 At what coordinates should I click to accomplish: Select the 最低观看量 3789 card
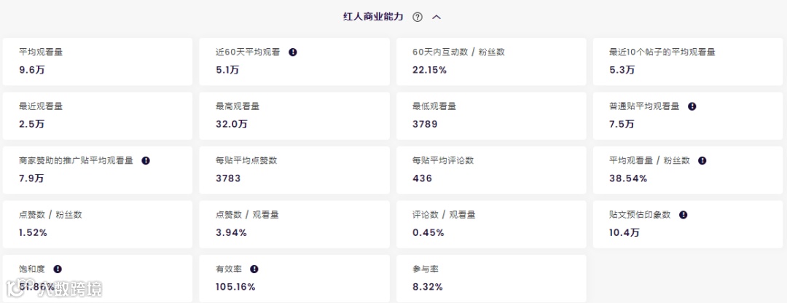pos(491,116)
